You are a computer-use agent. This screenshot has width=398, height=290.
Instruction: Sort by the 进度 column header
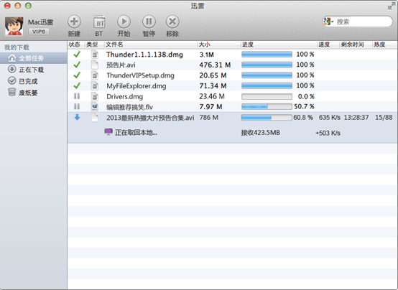(248, 45)
